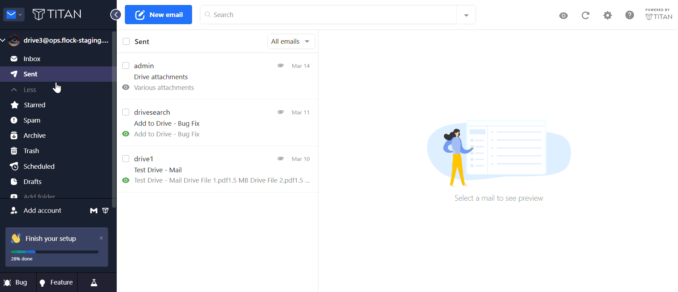Open the Drive attachments email
Viewport: 678px width, 292px height.
[218, 76]
